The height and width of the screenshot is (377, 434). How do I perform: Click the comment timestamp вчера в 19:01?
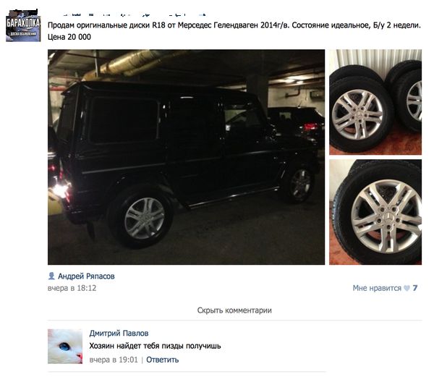click(x=114, y=360)
